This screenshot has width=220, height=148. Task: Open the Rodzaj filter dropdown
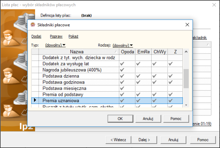tap(123, 45)
